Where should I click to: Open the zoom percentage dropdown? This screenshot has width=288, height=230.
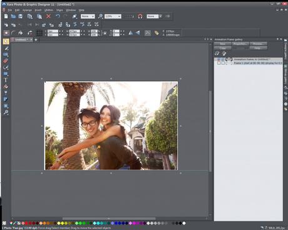click(113, 16)
